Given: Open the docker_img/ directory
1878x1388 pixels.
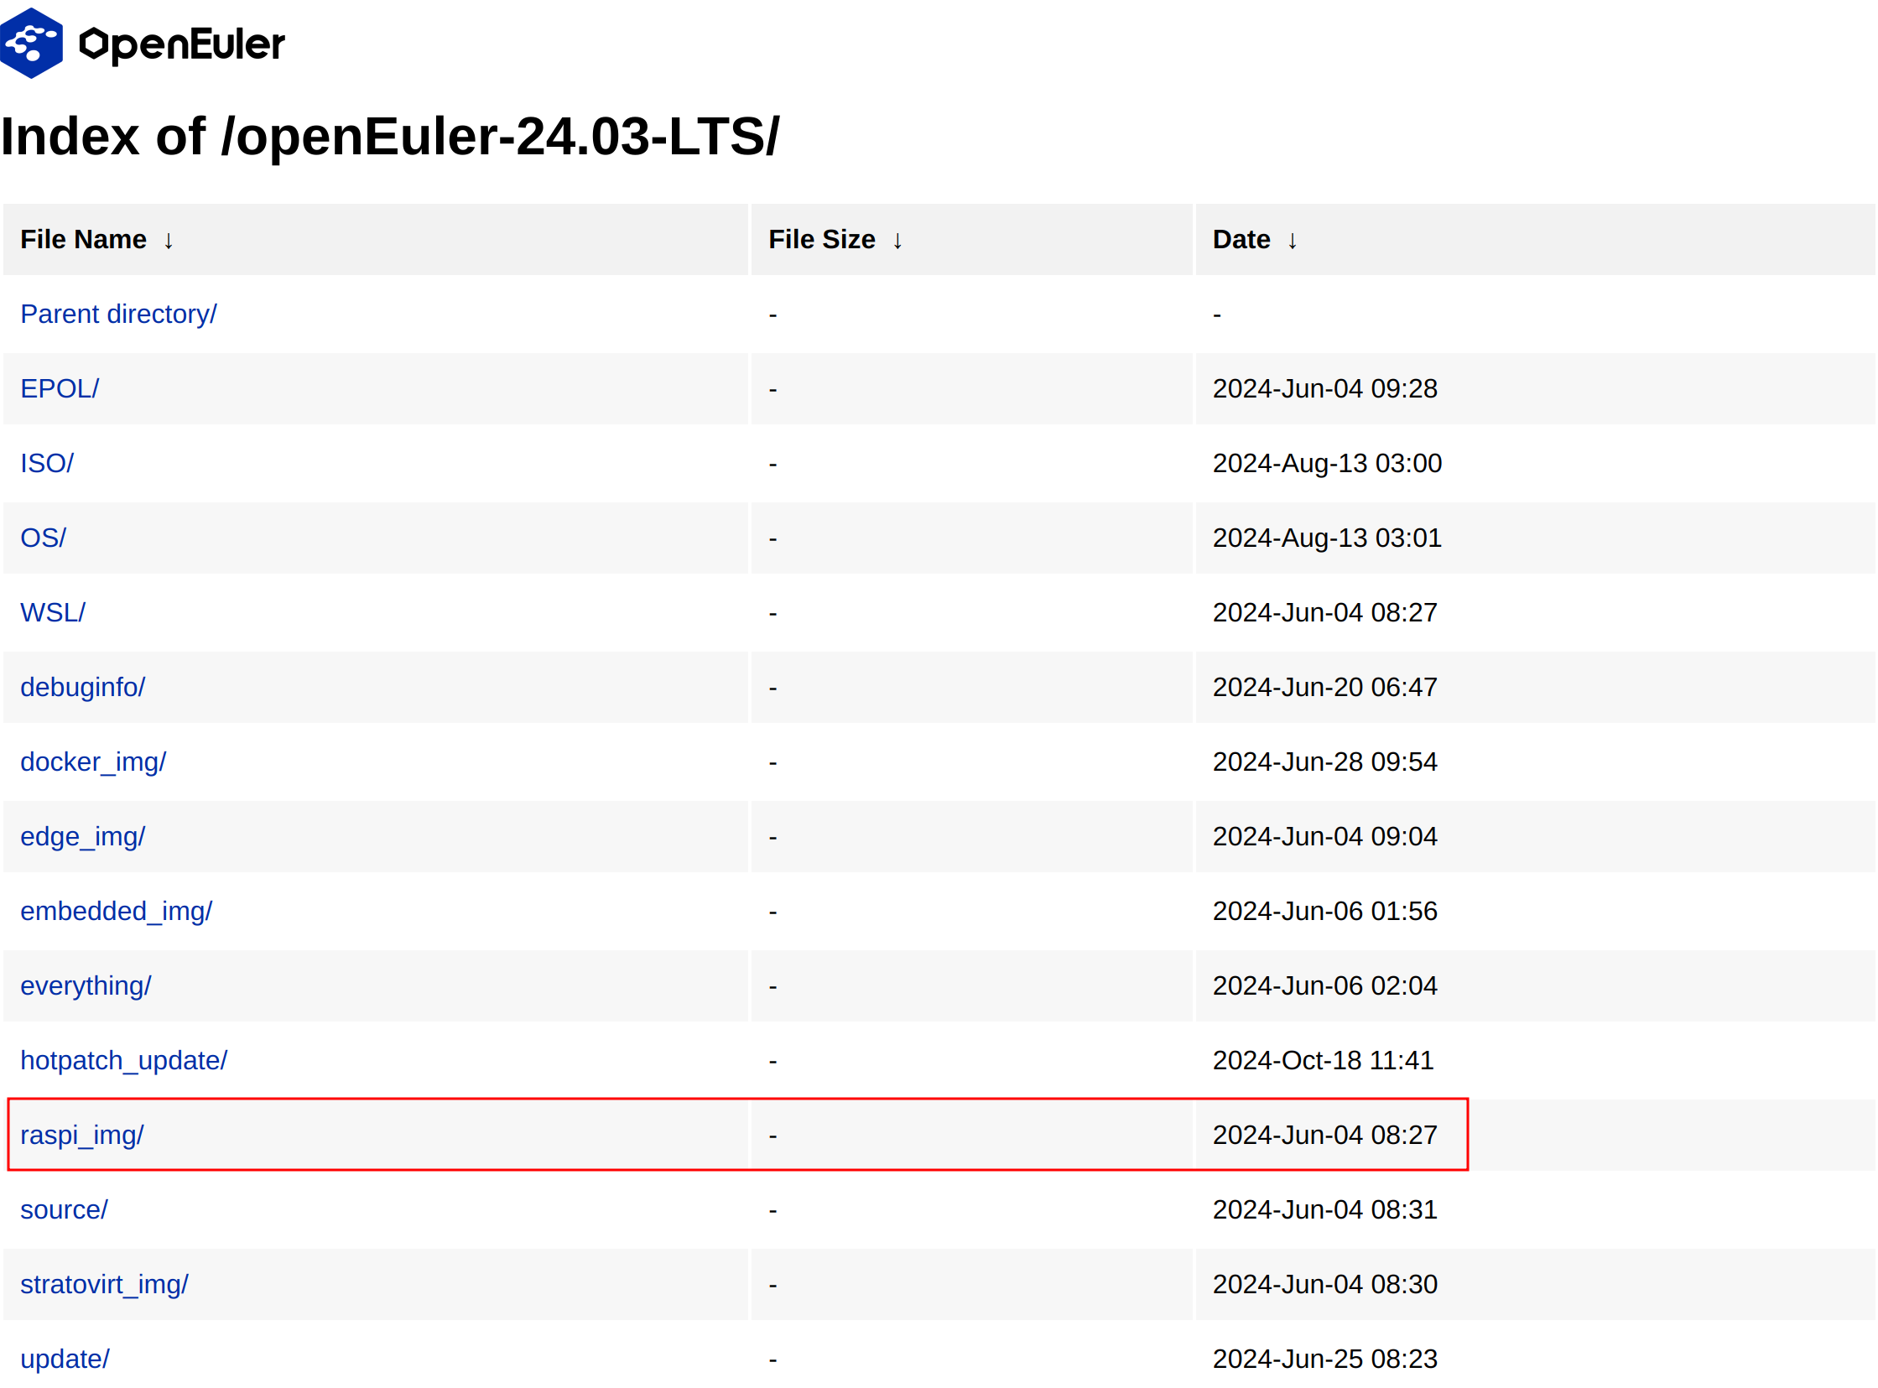Looking at the screenshot, I should point(93,762).
